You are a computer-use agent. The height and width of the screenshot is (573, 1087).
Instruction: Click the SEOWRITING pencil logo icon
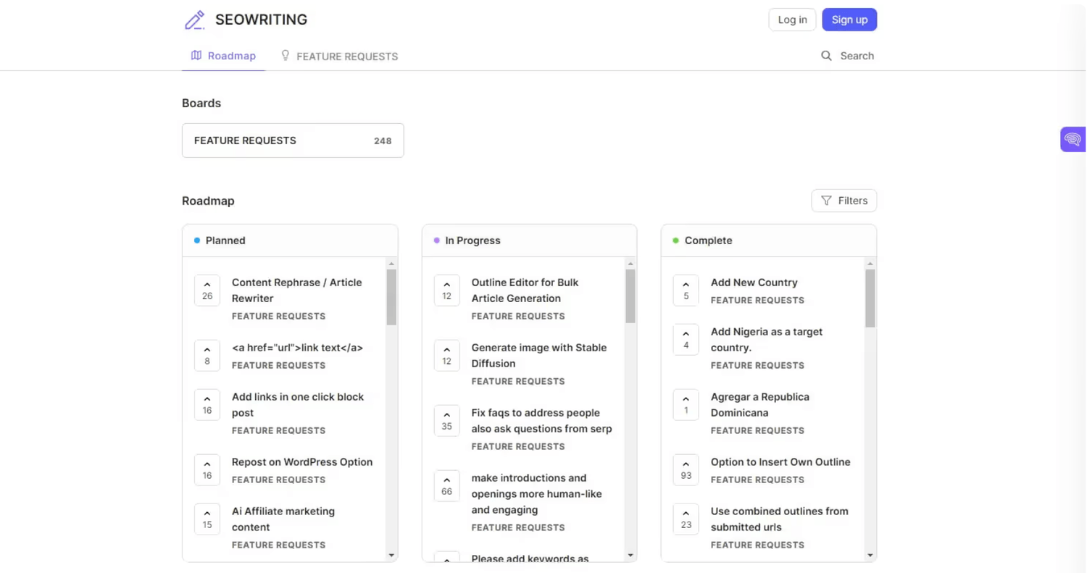(x=195, y=20)
